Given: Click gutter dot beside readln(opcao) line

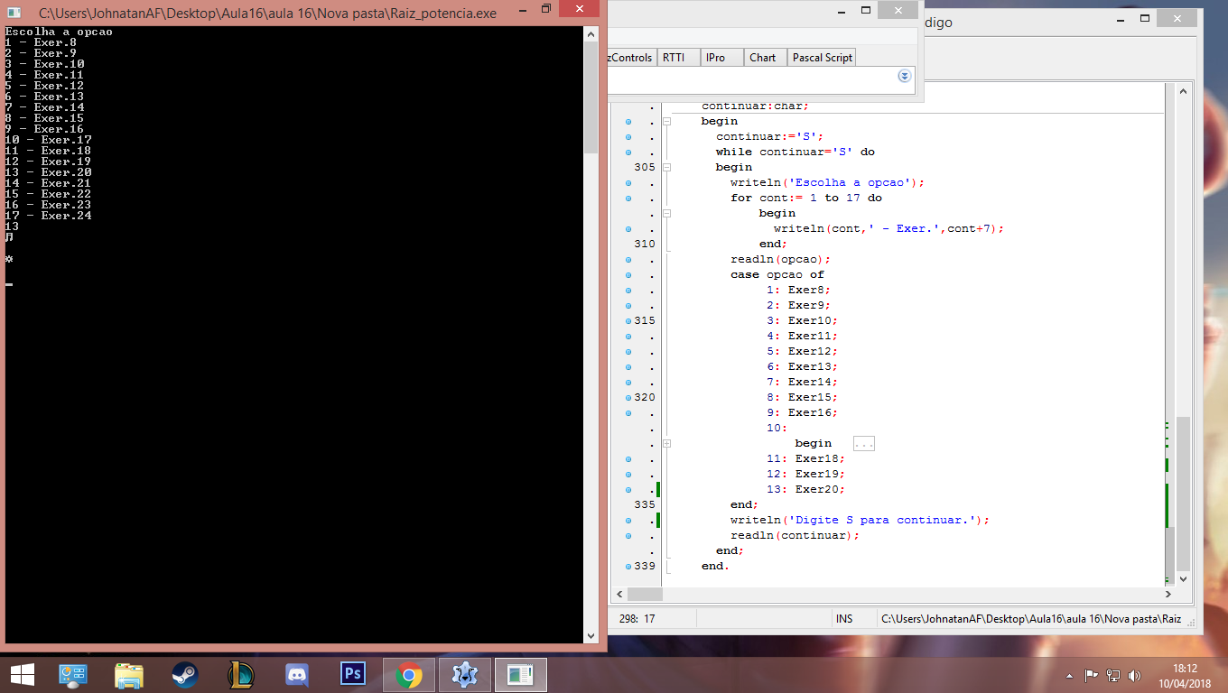Looking at the screenshot, I should [628, 259].
